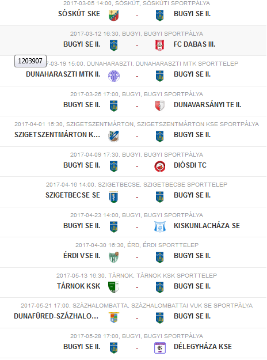The height and width of the screenshot is (360, 267).
Task: Click the DÉLEGYHÁZA KSE team name
Action: click(x=203, y=346)
